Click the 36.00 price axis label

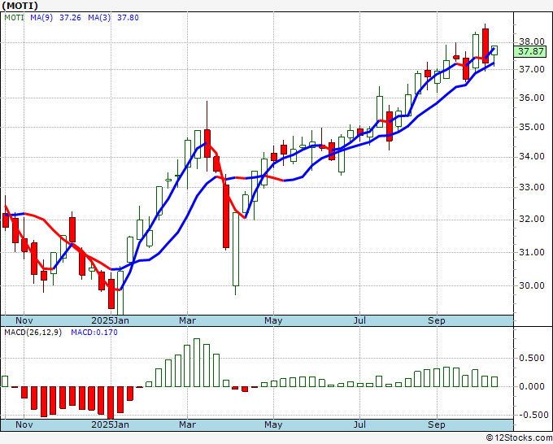pyautogui.click(x=532, y=98)
